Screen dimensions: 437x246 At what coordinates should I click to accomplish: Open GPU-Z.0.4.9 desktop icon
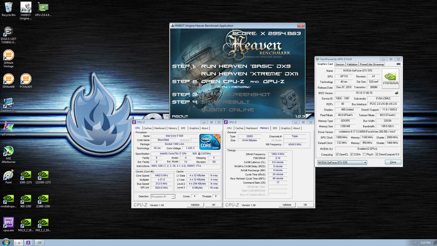click(x=43, y=9)
